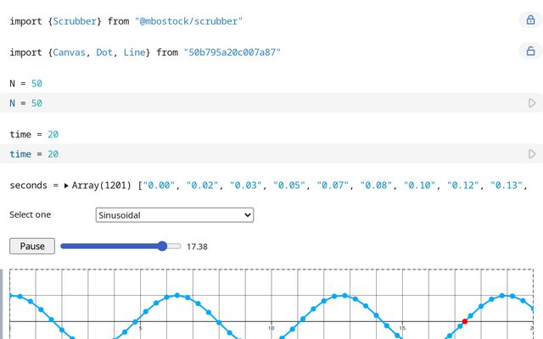
Task: Open the "50b795a20c007a87" notebook link
Action: [x=232, y=53]
